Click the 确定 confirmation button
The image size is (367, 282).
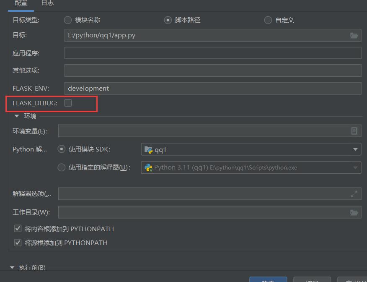[x=268, y=280]
